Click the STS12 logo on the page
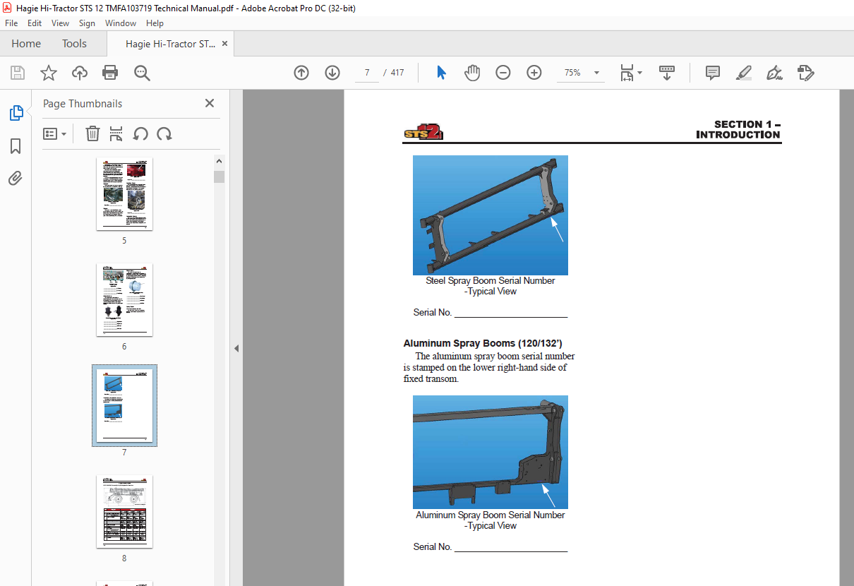 tap(423, 132)
